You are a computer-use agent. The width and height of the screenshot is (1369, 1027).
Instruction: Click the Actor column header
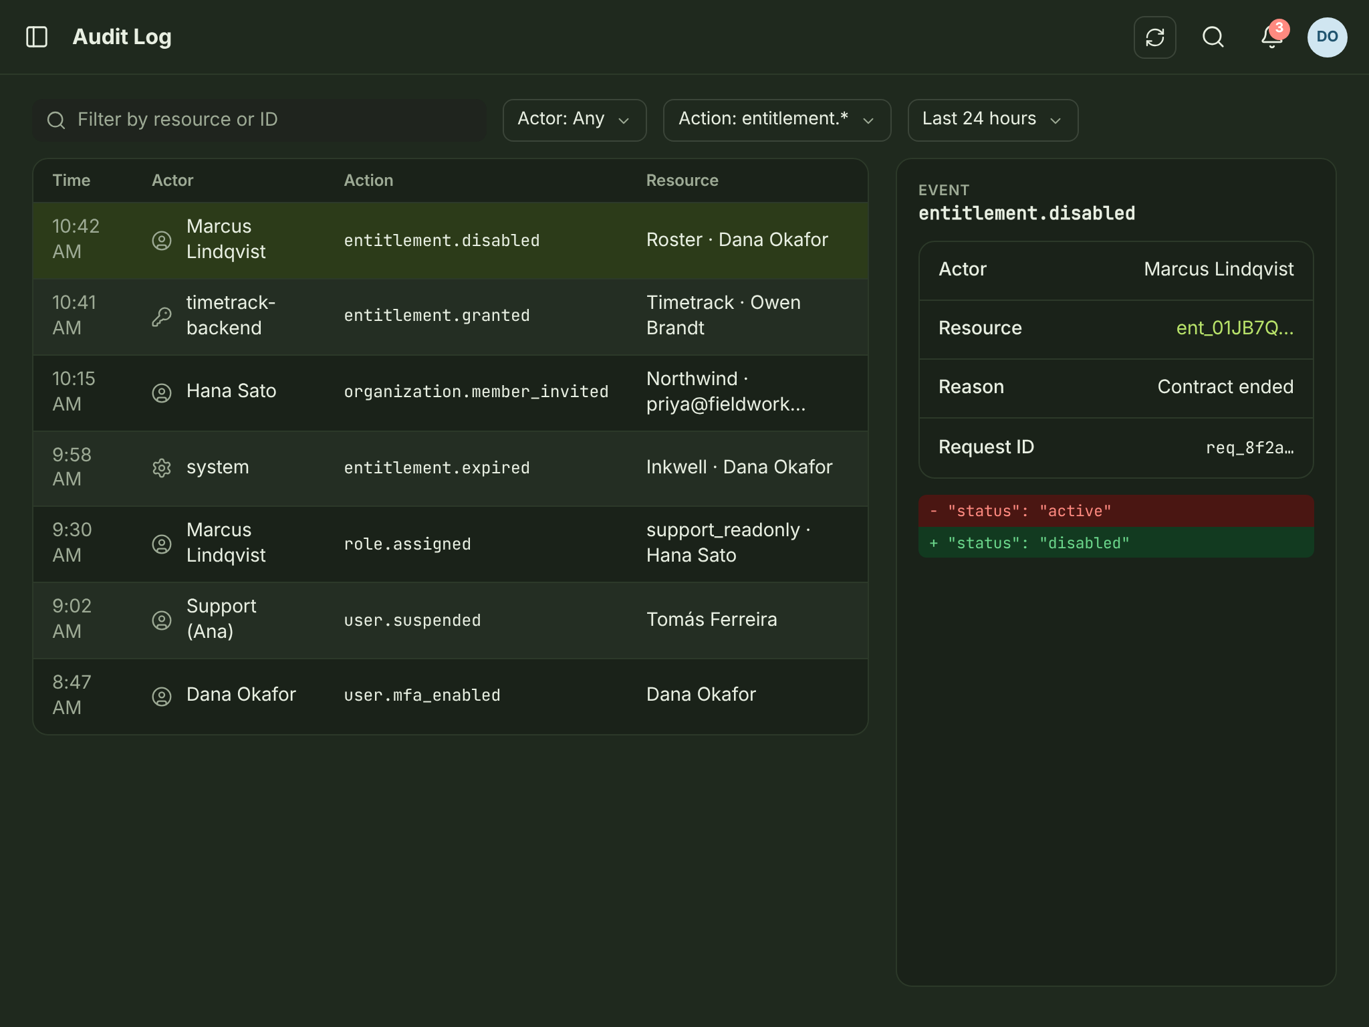172,181
